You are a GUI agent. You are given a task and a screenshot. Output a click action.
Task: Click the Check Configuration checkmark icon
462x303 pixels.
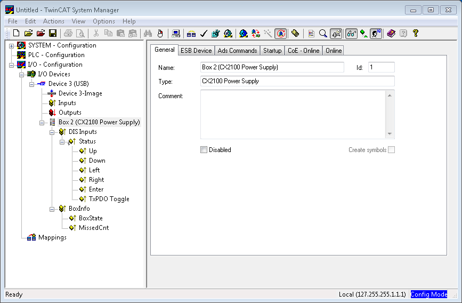pyautogui.click(x=204, y=33)
